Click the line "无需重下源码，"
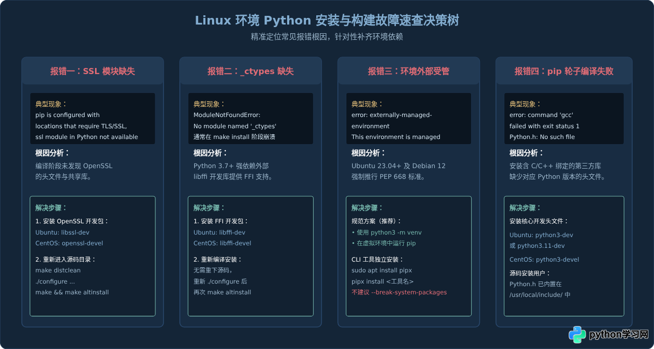This screenshot has width=654, height=349. tap(213, 270)
